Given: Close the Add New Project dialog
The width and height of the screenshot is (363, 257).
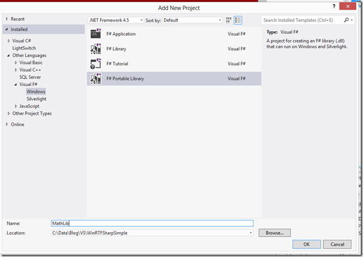Looking at the screenshot, I should 348,6.
